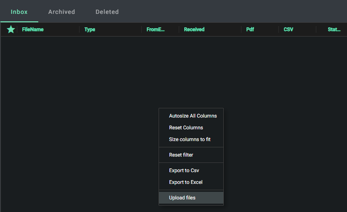Switch to the Inbox tab

click(19, 12)
